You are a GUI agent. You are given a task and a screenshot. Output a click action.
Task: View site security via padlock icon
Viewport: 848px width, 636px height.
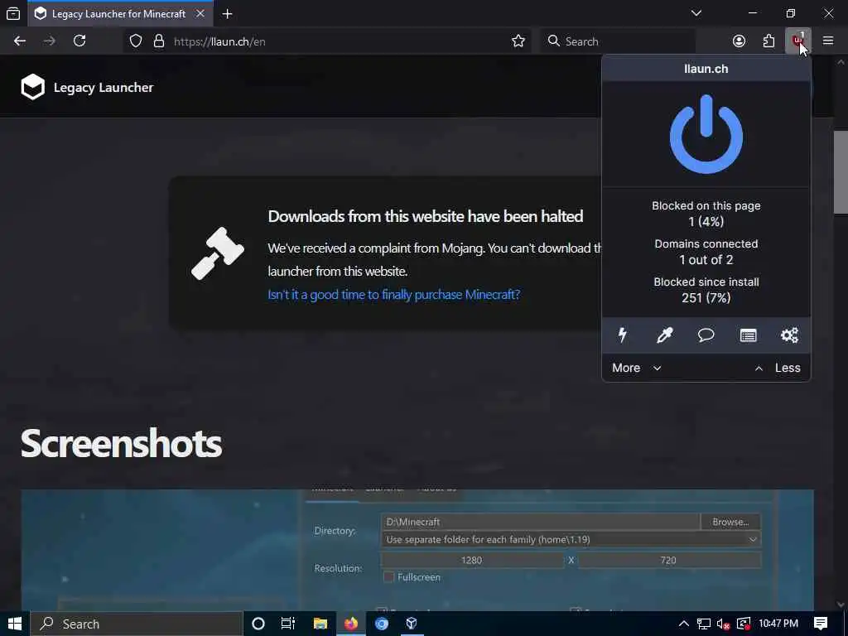[158, 41]
